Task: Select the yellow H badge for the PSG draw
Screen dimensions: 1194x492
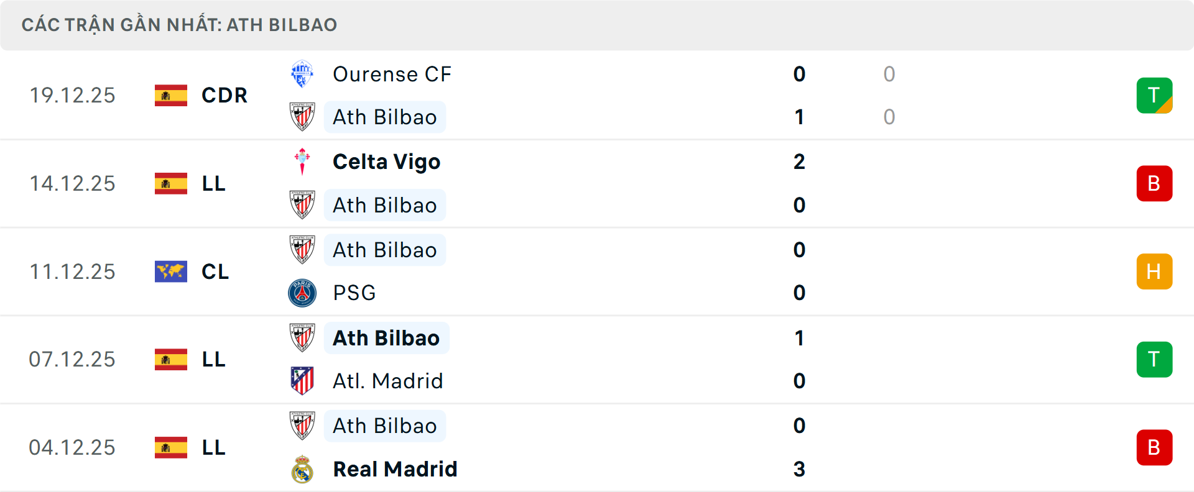Action: pos(1154,271)
